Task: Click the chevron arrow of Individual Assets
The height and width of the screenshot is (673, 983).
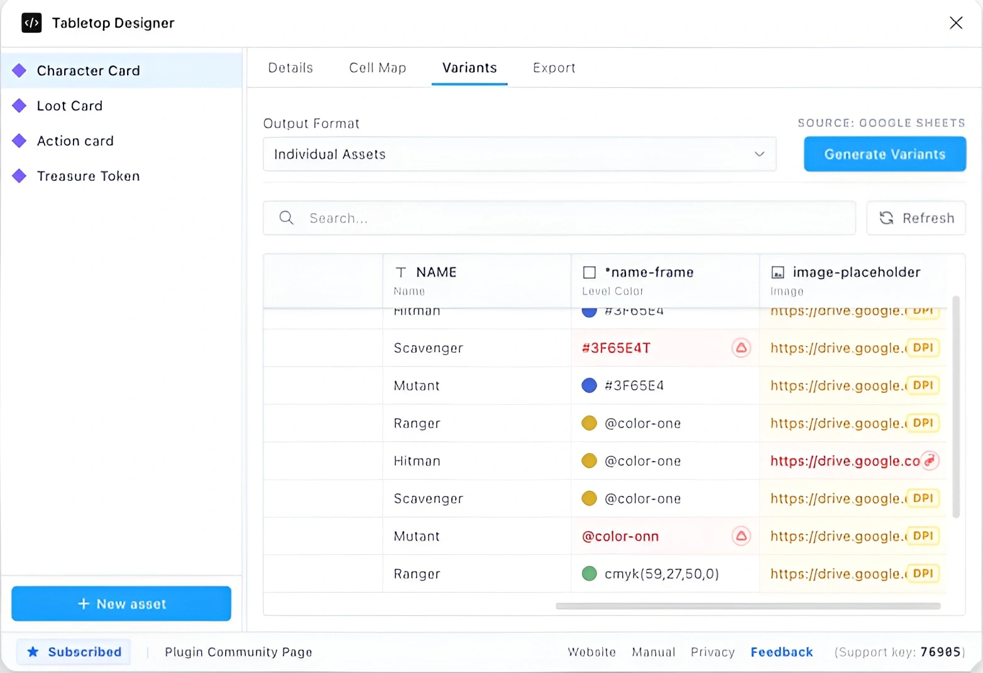Action: (759, 154)
